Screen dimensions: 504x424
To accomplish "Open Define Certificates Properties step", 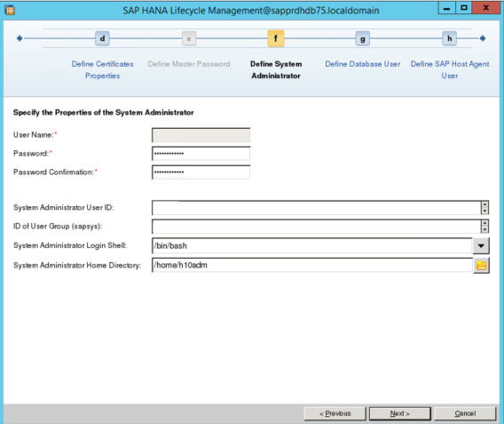I will point(103,70).
